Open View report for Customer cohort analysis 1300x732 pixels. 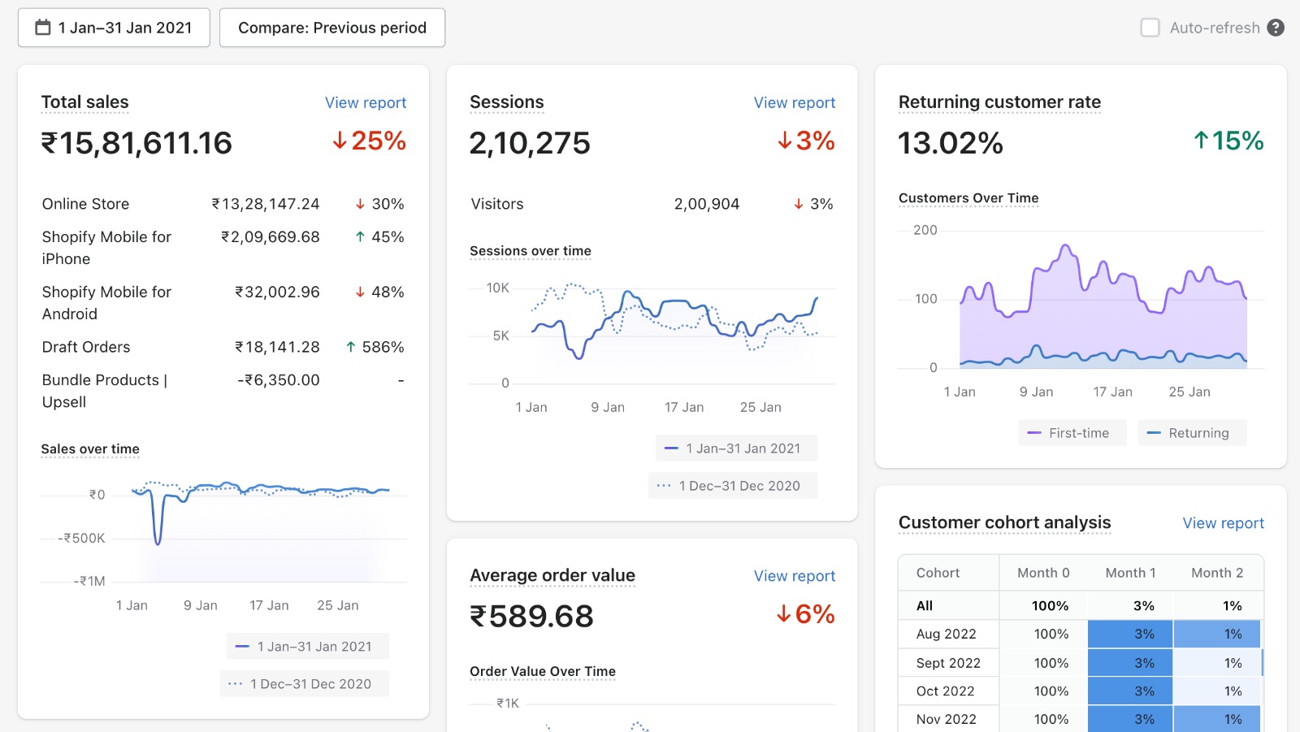(1223, 523)
